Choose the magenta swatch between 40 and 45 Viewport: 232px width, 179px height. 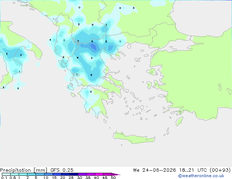point(99,174)
